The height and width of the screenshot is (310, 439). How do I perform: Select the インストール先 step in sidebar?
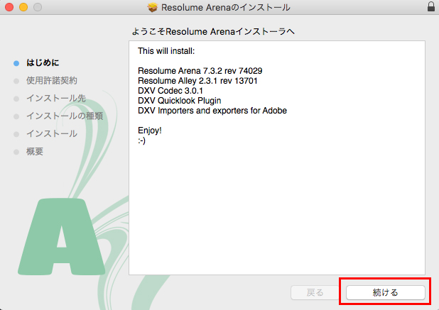[x=56, y=98]
